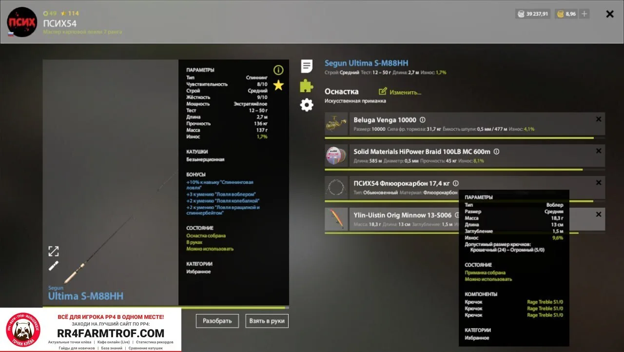Open the ПСИХ54 player avatar
This screenshot has width=624, height=352.
pyautogui.click(x=22, y=22)
